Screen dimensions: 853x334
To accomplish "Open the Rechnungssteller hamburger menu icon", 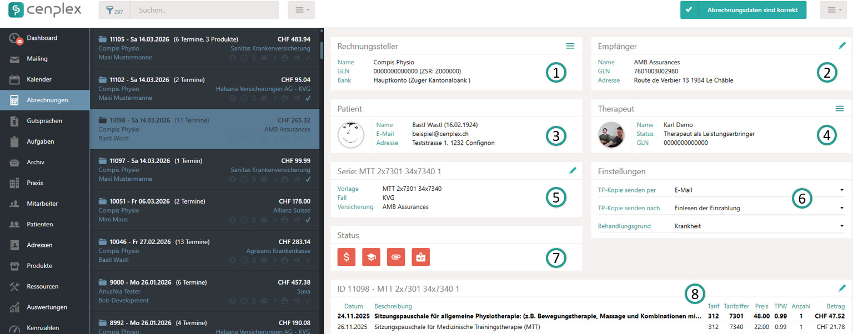I will 570,46.
